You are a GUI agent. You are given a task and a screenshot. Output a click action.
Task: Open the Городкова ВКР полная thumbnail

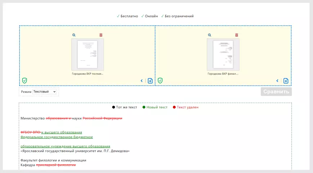tap(87, 54)
